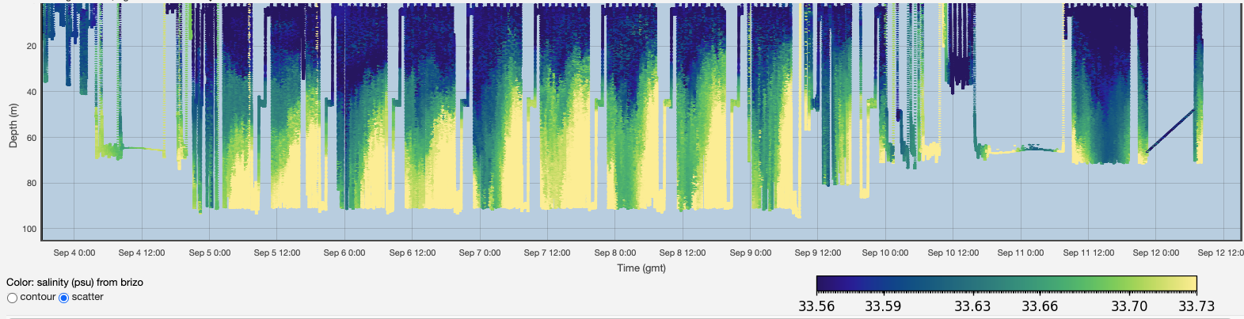Click the 33.73 colorbar maximum label
The image size is (1244, 319).
tap(1196, 306)
